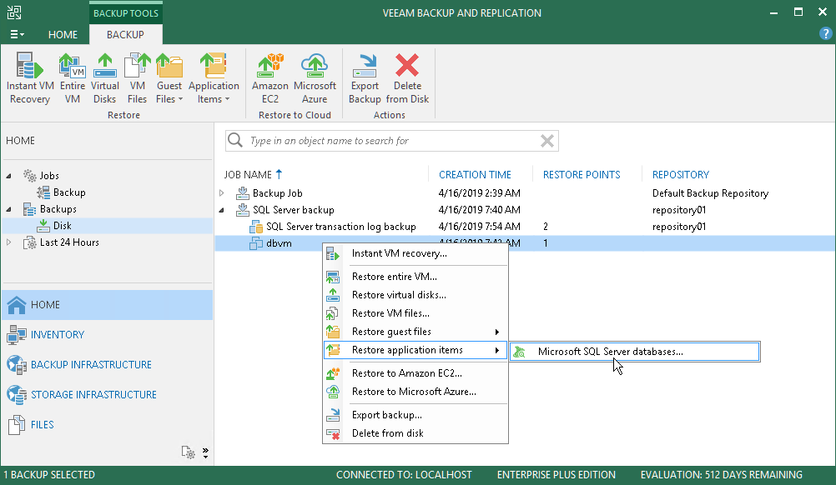
Task: Open the main hamburger menu
Action: (17, 35)
